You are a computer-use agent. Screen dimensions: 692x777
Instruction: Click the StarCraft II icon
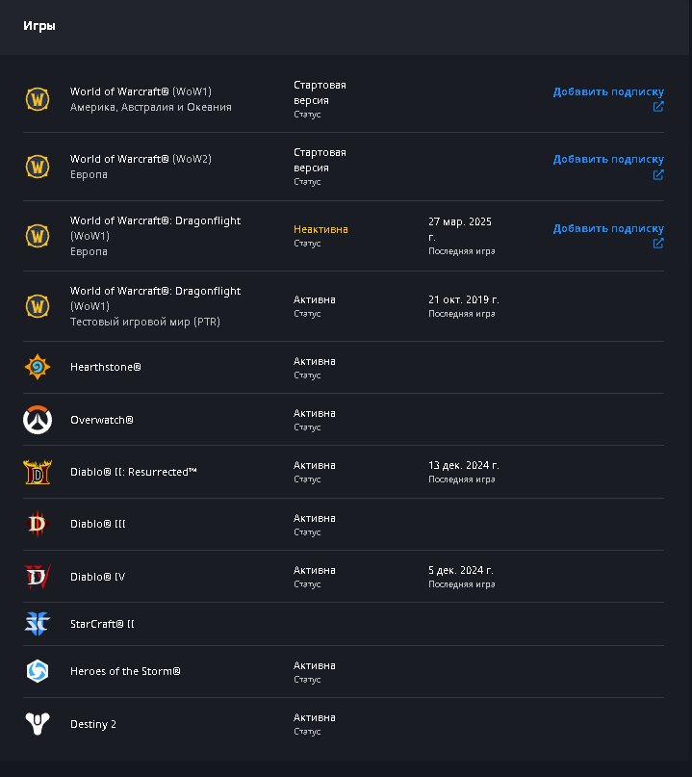point(38,624)
